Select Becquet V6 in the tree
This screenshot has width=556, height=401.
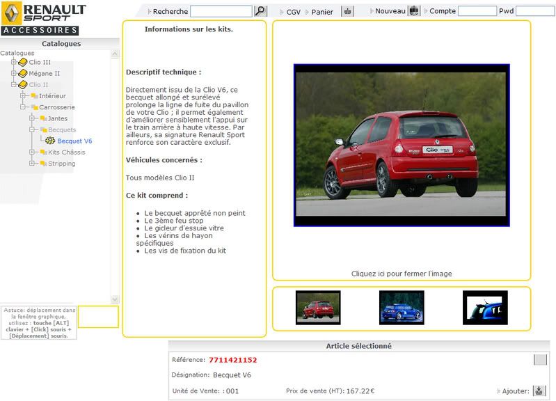pyautogui.click(x=74, y=141)
